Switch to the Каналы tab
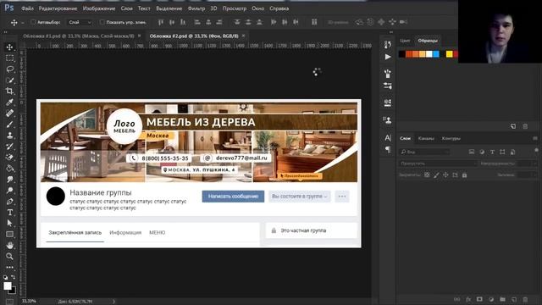542x305 pixels. click(x=426, y=138)
